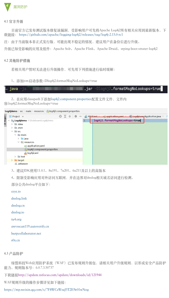Image resolution: width=169 pixels, height=298 pixels.
Task: Open the log4j-2.15.0-rc1 GitHub release link
Action: 71,35
